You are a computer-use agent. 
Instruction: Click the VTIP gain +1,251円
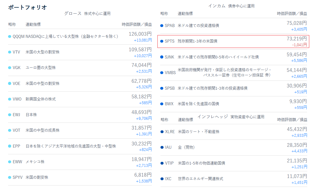coord(299,167)
